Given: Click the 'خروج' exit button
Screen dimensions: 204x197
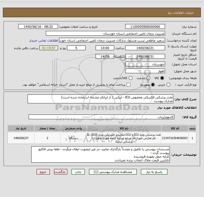Looking at the screenshot, I should click(x=43, y=172).
